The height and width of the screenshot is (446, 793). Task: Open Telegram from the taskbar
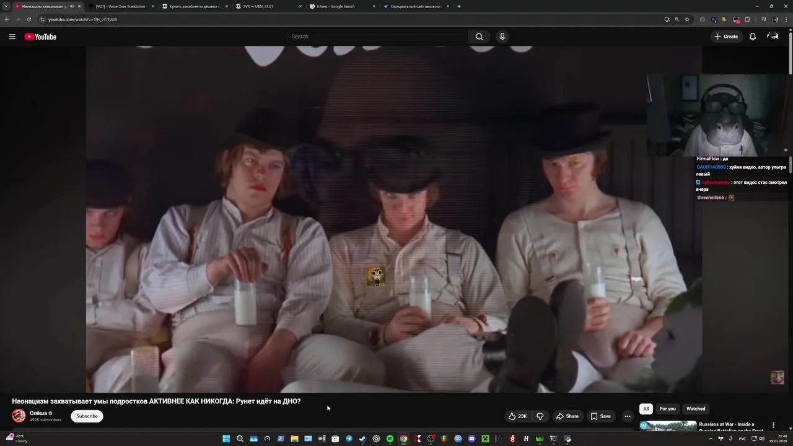click(x=349, y=439)
